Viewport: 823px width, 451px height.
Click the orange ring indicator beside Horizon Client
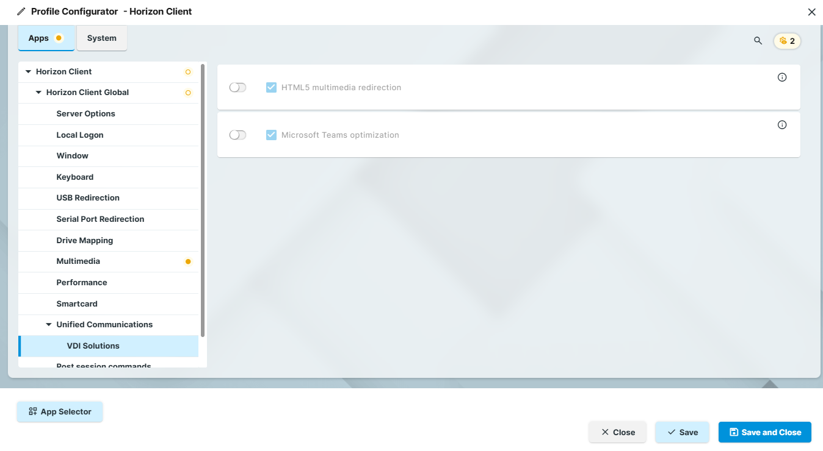188,72
